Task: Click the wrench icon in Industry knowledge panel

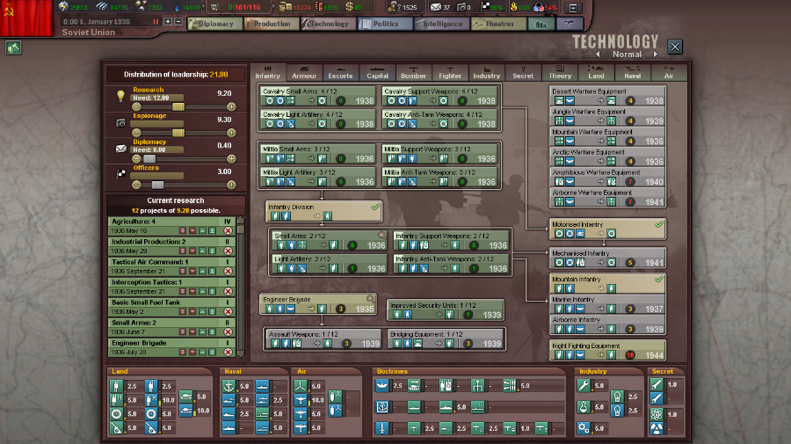Action: [x=584, y=385]
